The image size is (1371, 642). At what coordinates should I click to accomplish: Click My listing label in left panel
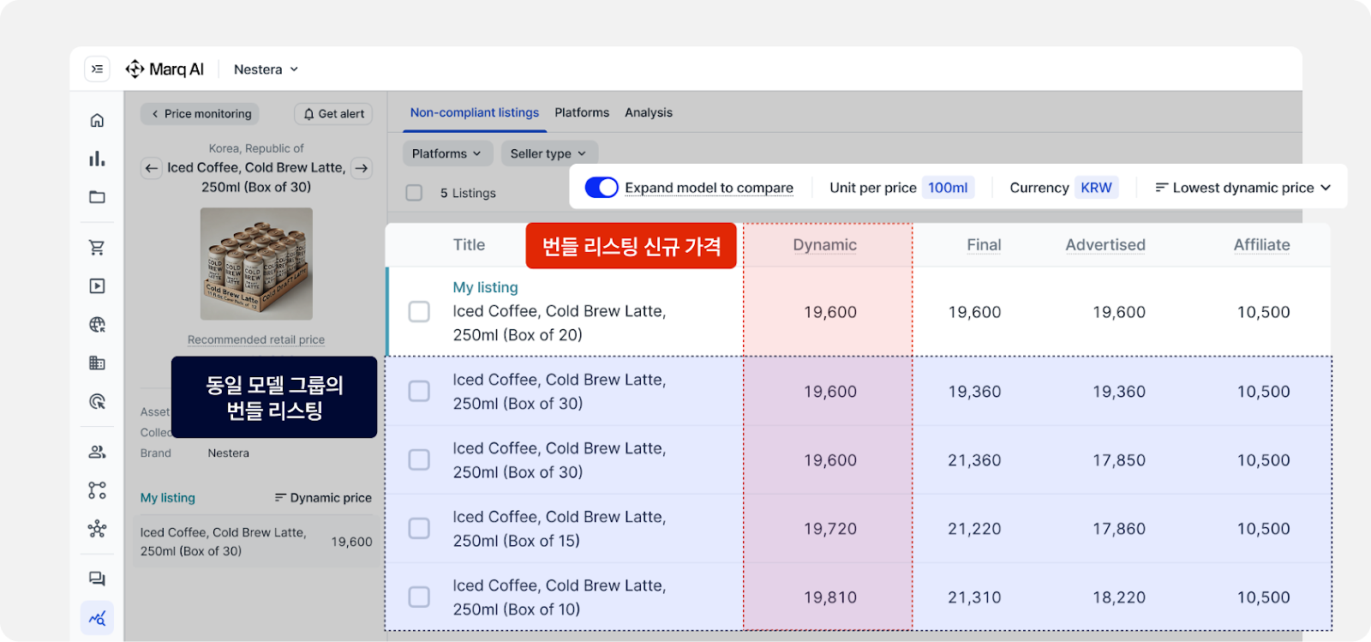click(168, 498)
